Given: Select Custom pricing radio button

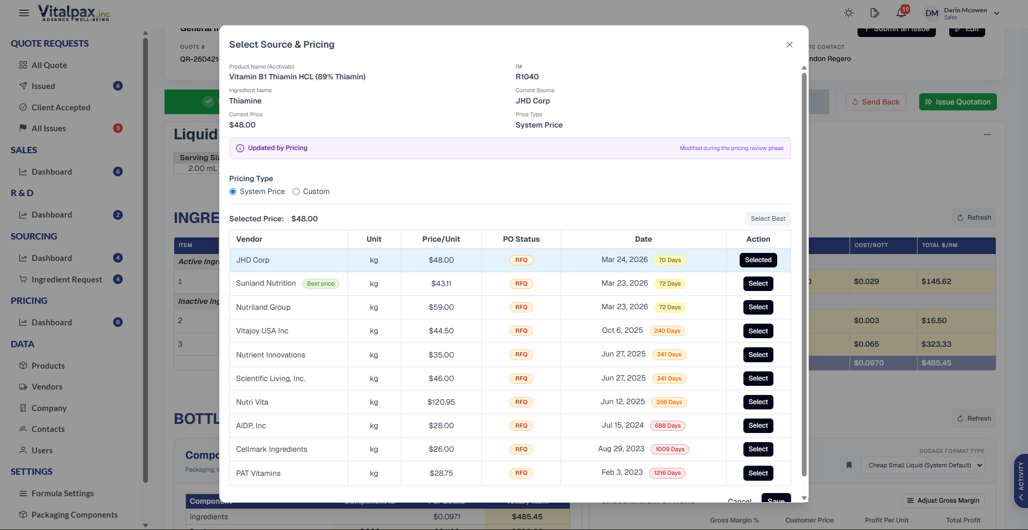Looking at the screenshot, I should [x=296, y=192].
